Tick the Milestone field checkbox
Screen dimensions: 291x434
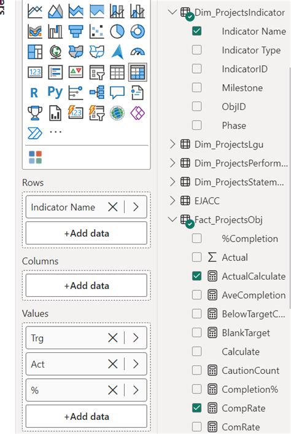click(x=197, y=88)
